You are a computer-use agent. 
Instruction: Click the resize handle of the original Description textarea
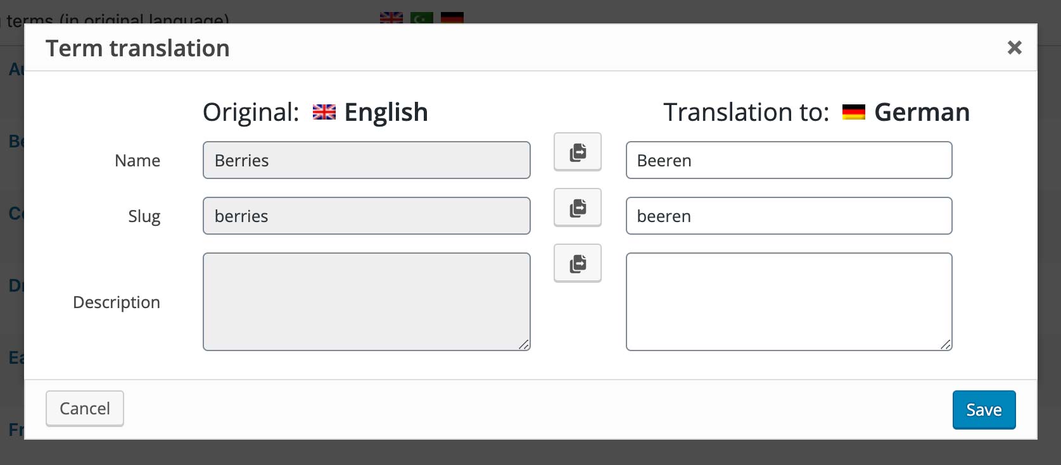pos(523,344)
